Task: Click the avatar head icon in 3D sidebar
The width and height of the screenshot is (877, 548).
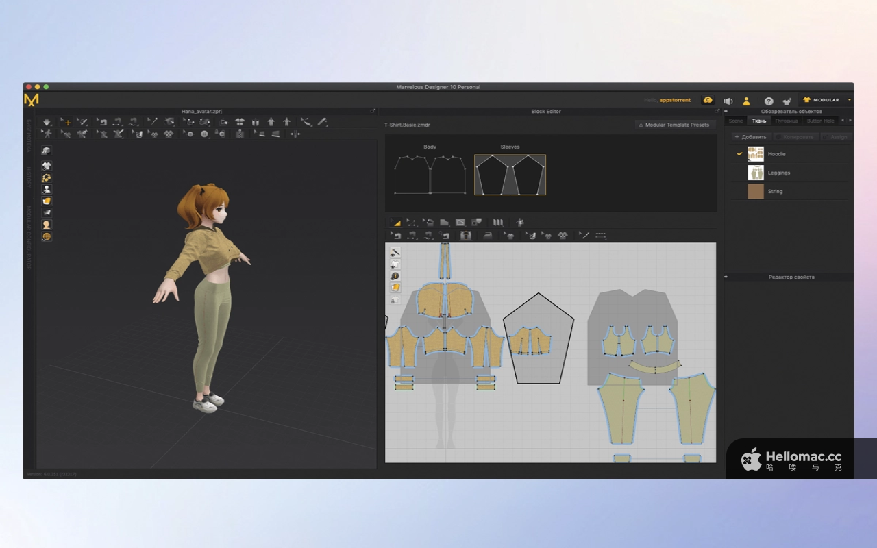Action: [47, 225]
